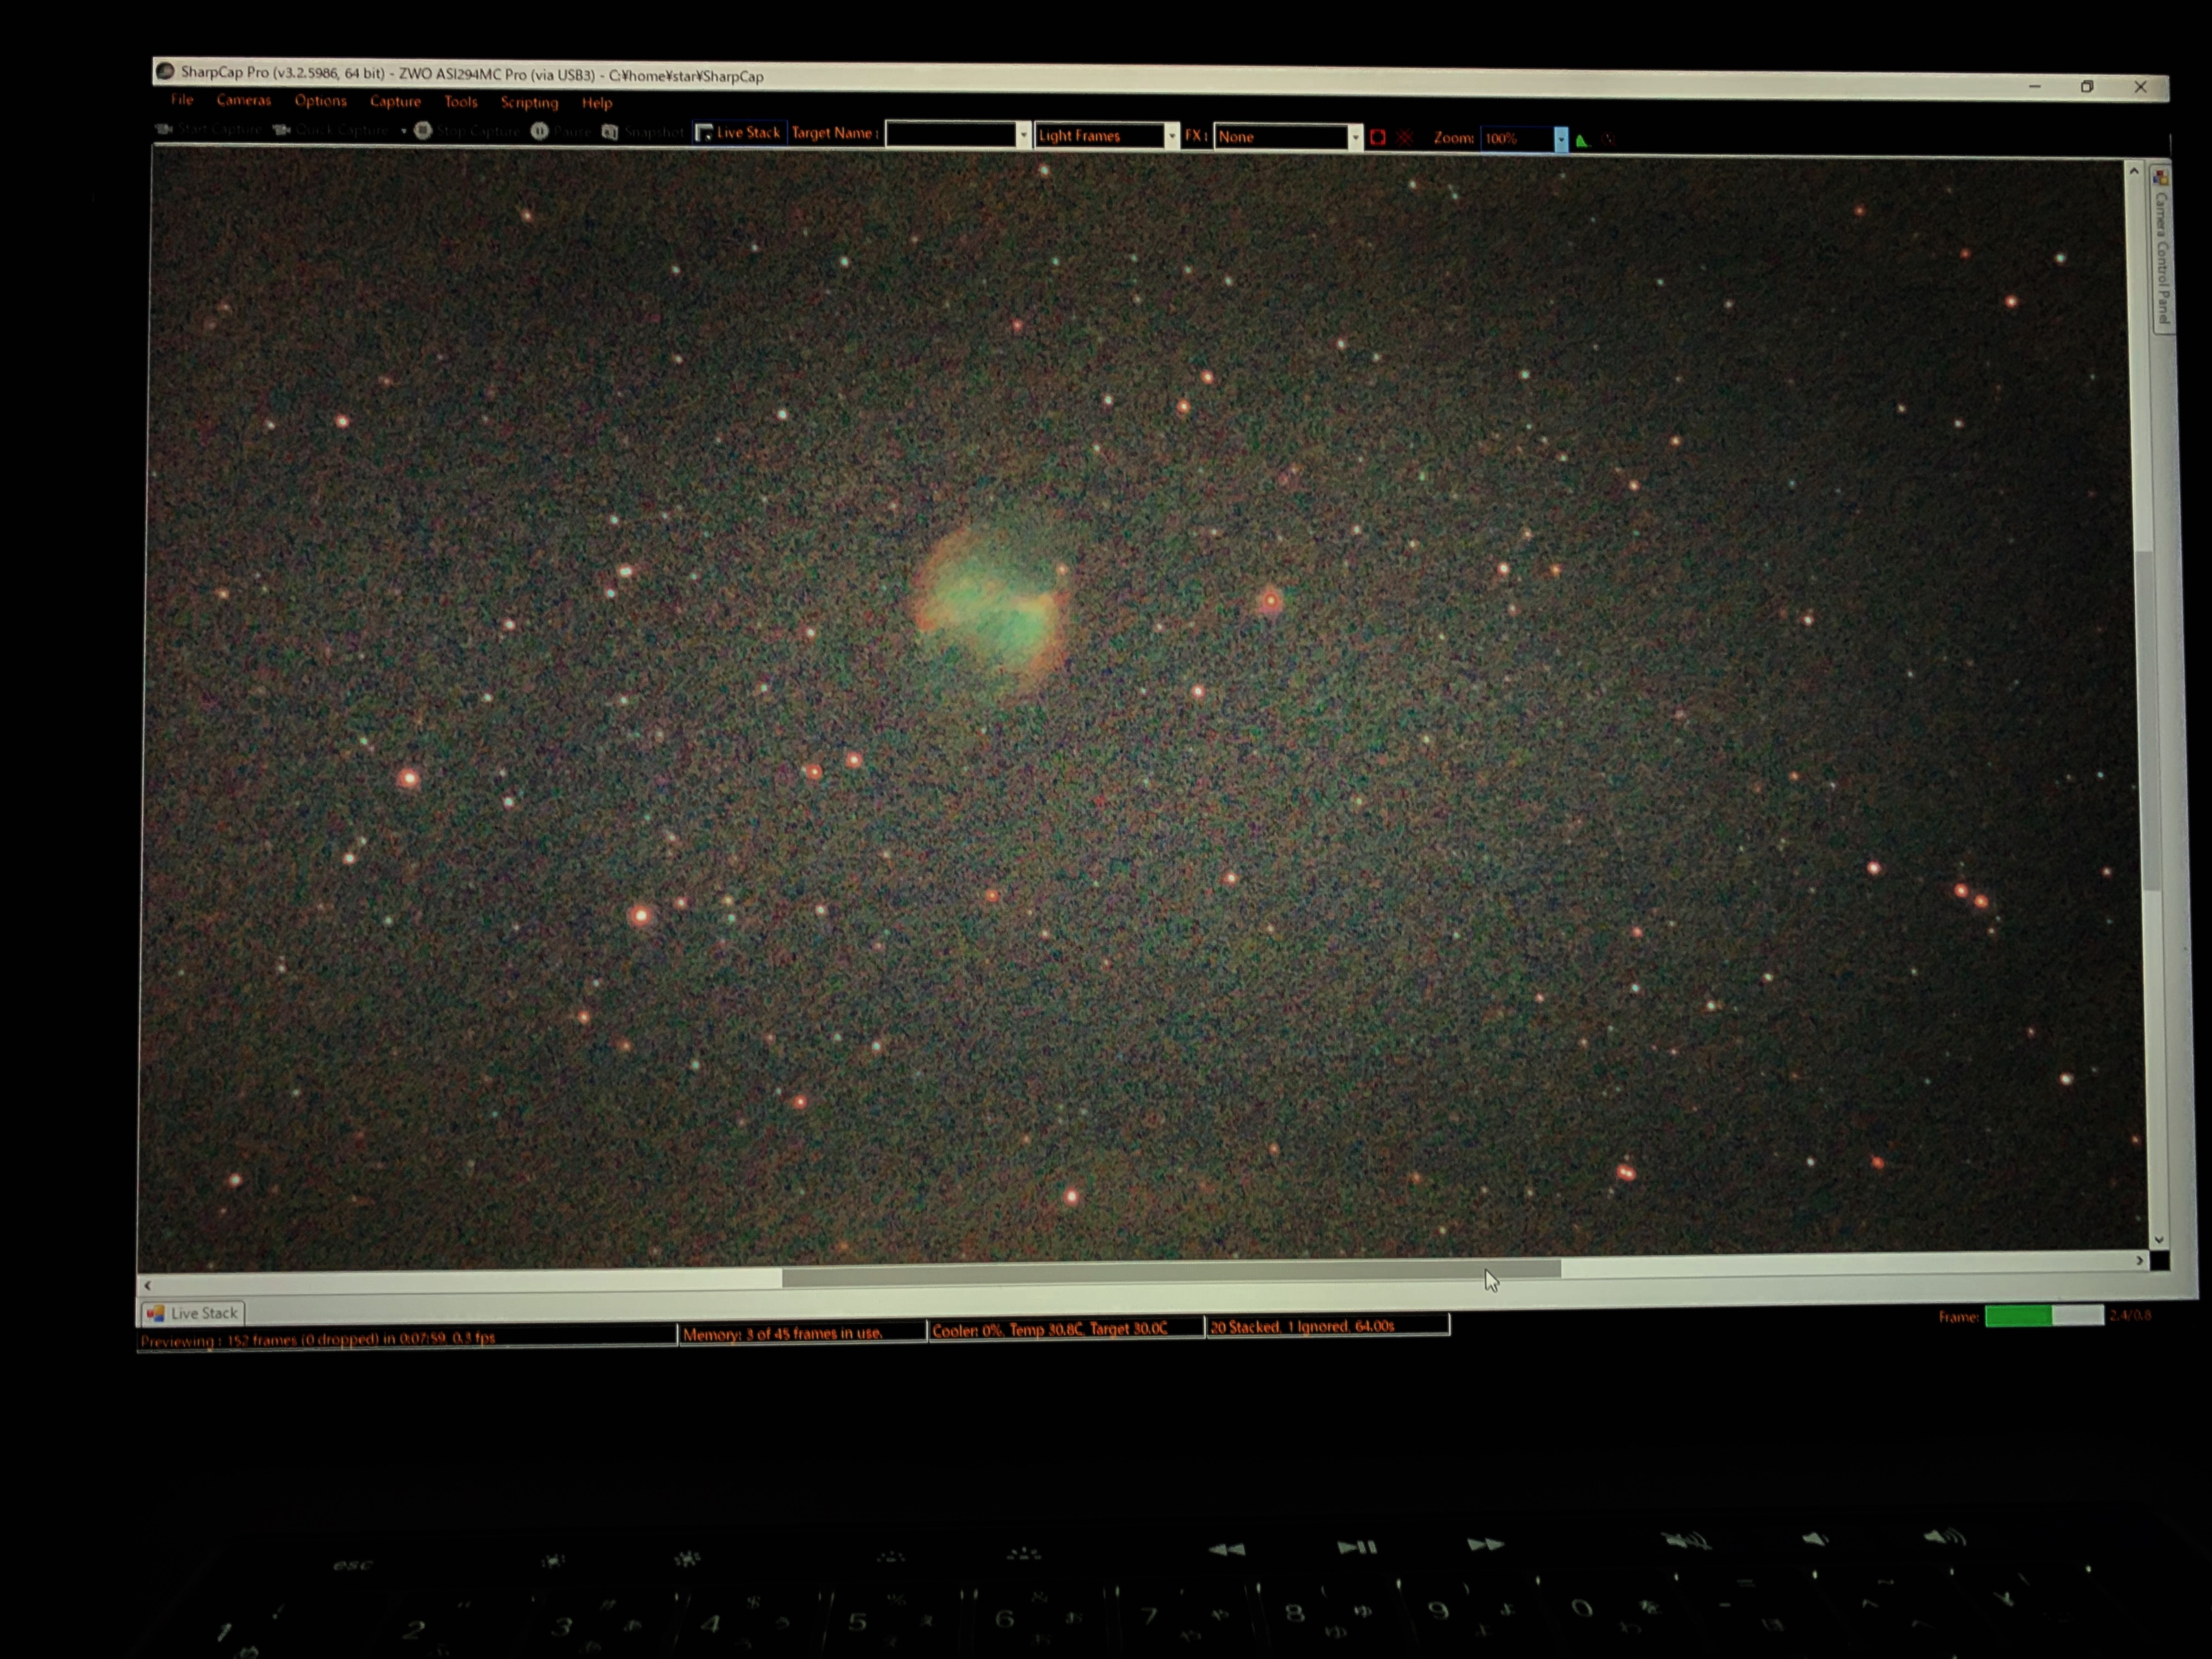2212x1659 pixels.
Task: Toggle the green histogram icon near Zoom
Action: (x=1582, y=140)
